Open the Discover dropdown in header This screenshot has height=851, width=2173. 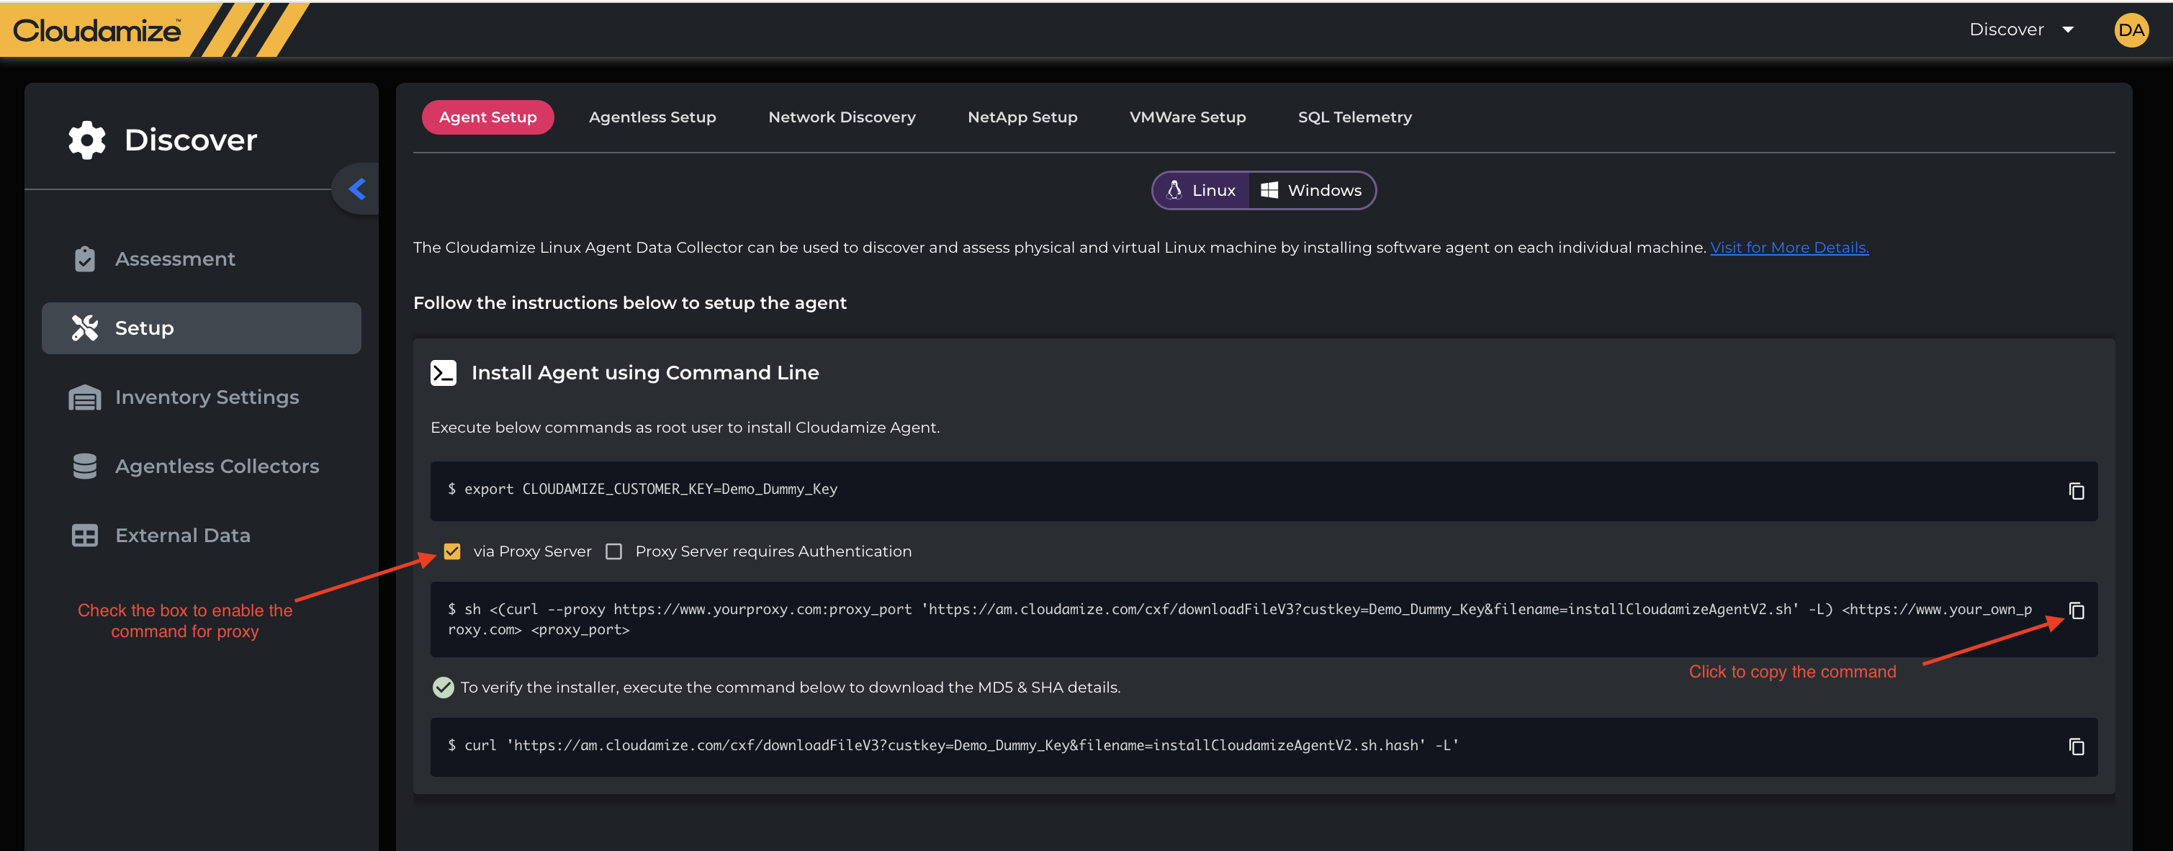coord(2021,30)
